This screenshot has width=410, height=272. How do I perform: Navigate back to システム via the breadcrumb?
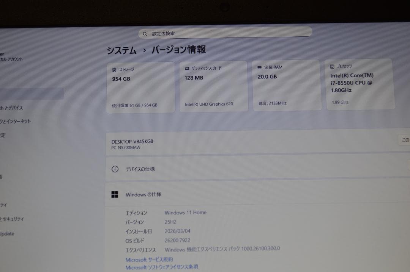[121, 50]
